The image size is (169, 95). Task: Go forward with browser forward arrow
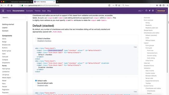click(5, 5)
